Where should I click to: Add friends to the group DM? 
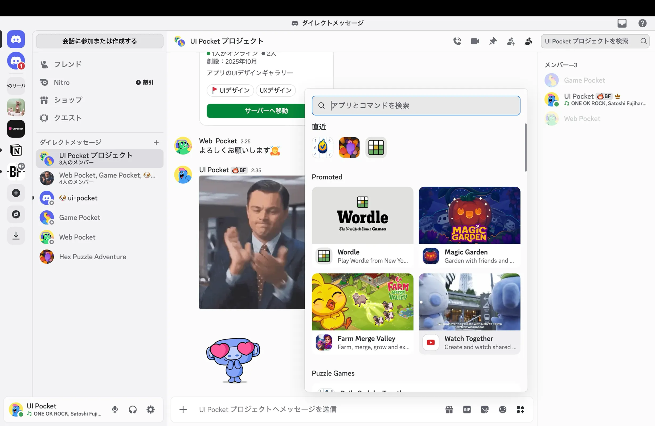[510, 41]
